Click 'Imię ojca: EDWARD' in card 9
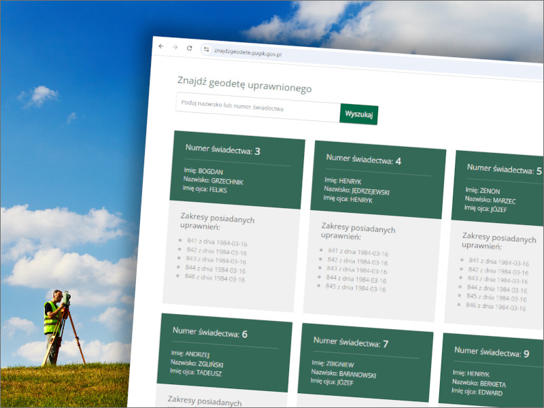 tap(477, 392)
